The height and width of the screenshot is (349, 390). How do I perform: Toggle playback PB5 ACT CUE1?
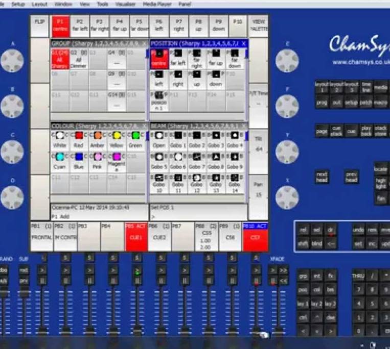(136, 237)
